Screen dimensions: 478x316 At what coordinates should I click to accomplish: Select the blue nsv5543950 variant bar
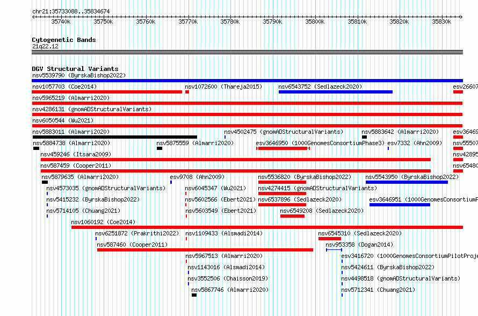pos(407,182)
